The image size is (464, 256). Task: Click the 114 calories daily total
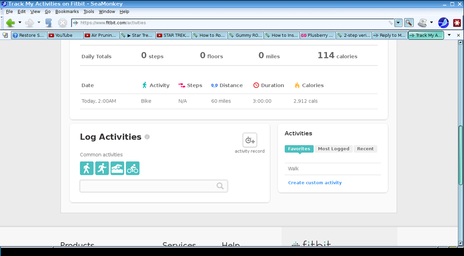point(337,56)
